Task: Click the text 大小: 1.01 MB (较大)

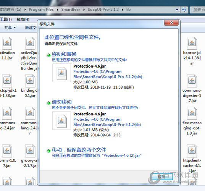Action: coord(91,130)
